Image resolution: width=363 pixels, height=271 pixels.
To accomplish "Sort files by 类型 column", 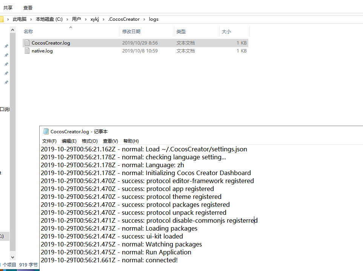I will click(181, 31).
